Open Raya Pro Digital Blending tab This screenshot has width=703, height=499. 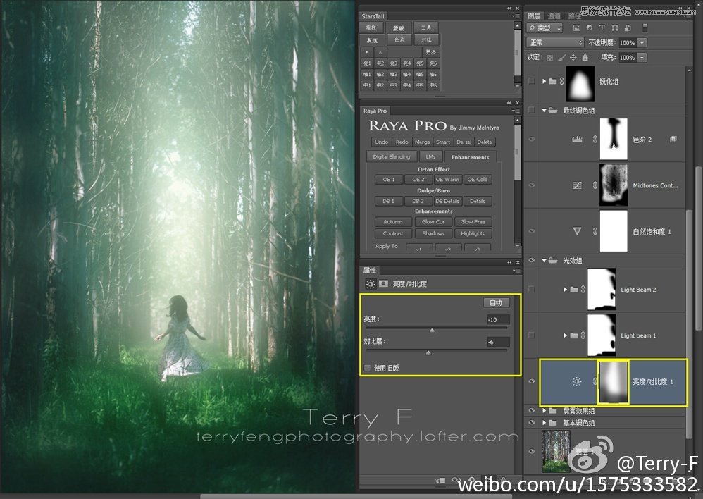(x=392, y=156)
